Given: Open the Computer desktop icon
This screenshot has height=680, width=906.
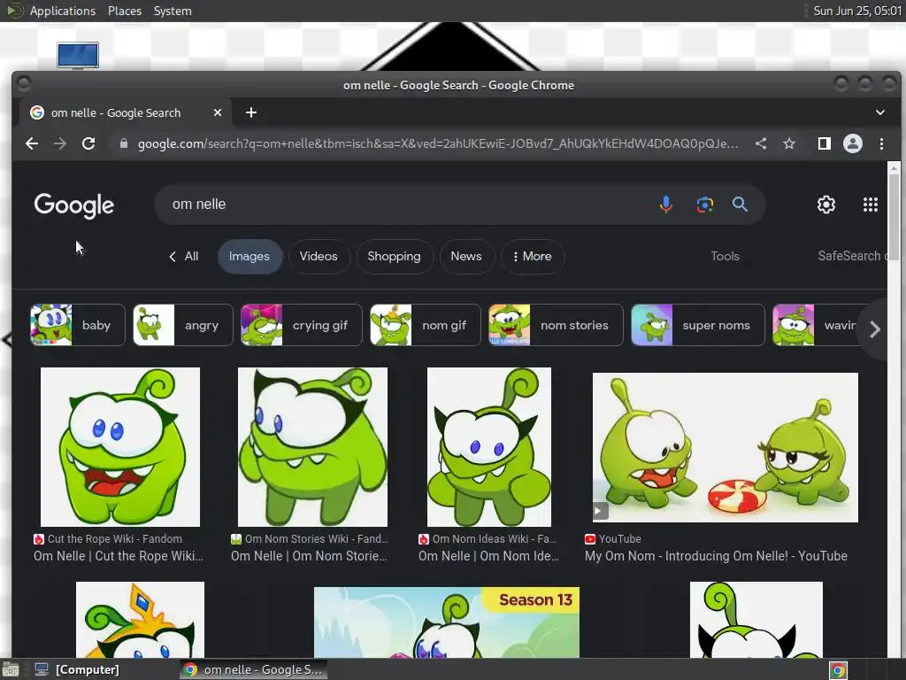Looking at the screenshot, I should 78,56.
